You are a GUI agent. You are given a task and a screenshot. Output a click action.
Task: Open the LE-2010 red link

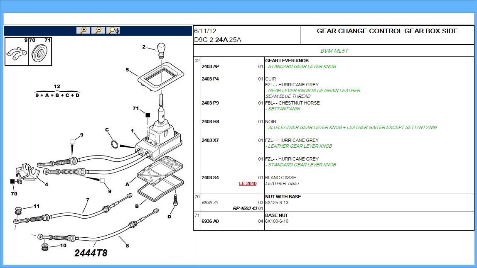247,183
